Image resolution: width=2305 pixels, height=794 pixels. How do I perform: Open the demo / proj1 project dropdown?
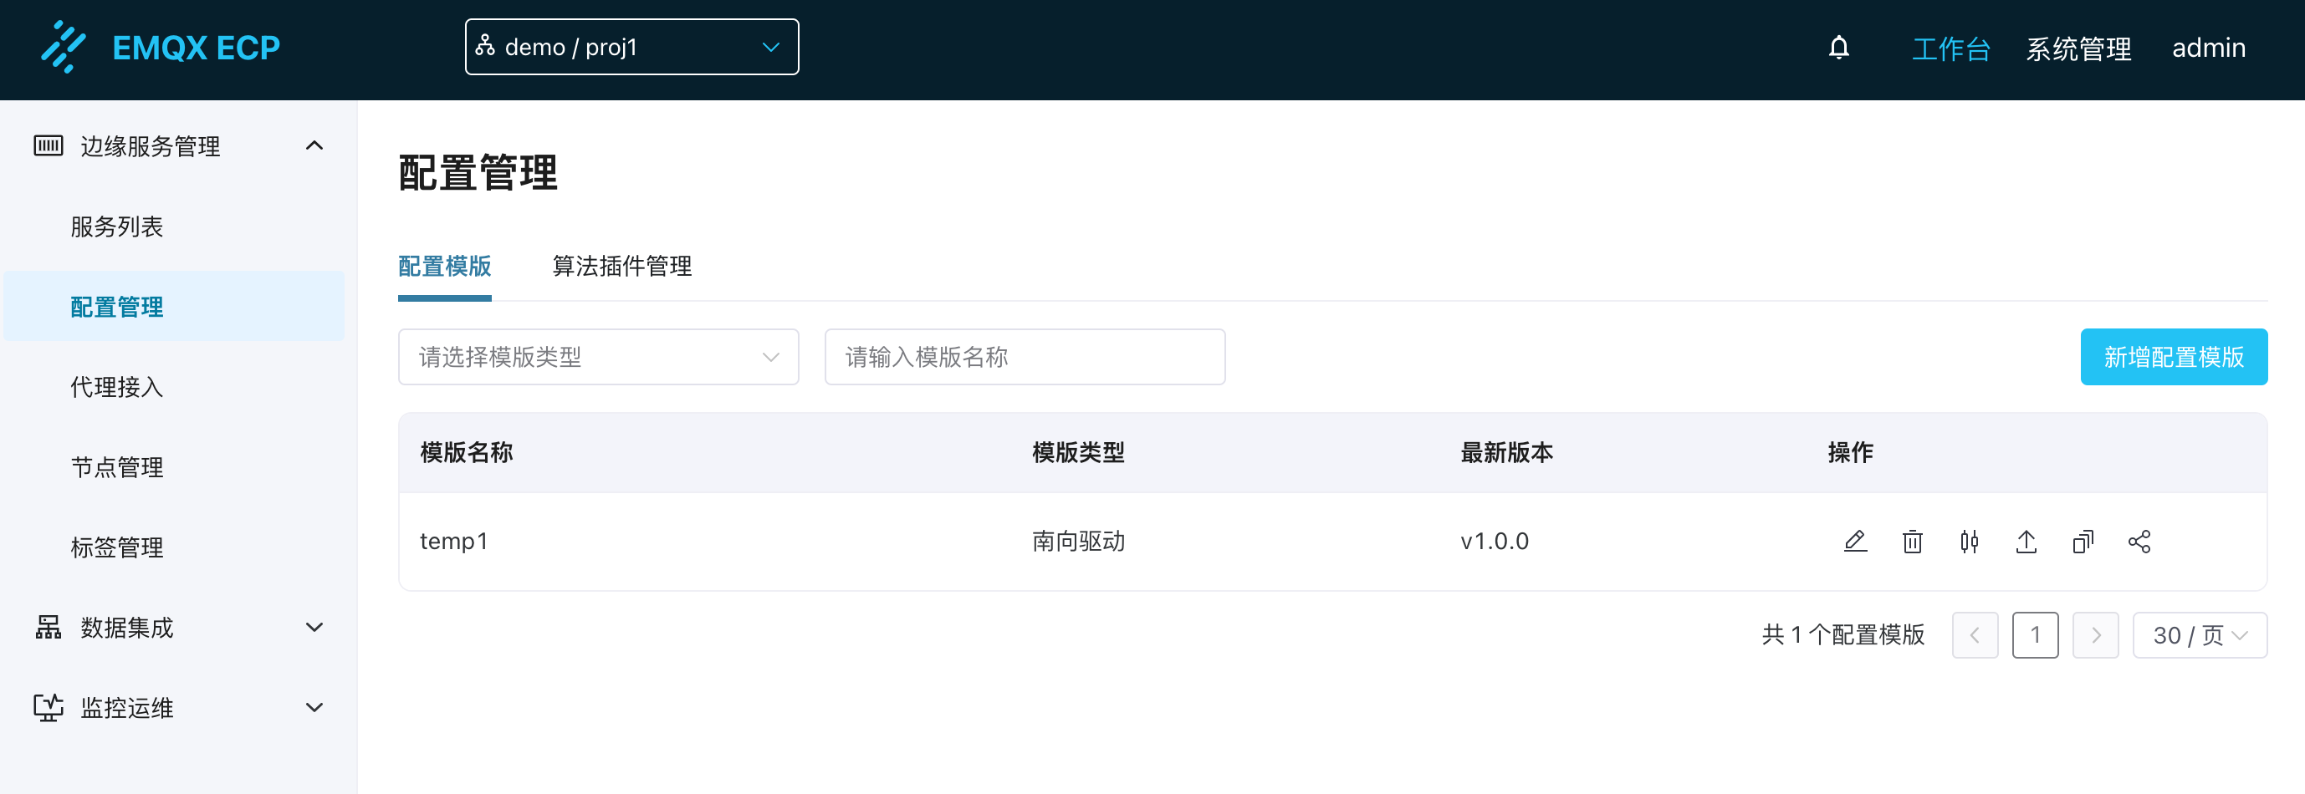pos(631,47)
